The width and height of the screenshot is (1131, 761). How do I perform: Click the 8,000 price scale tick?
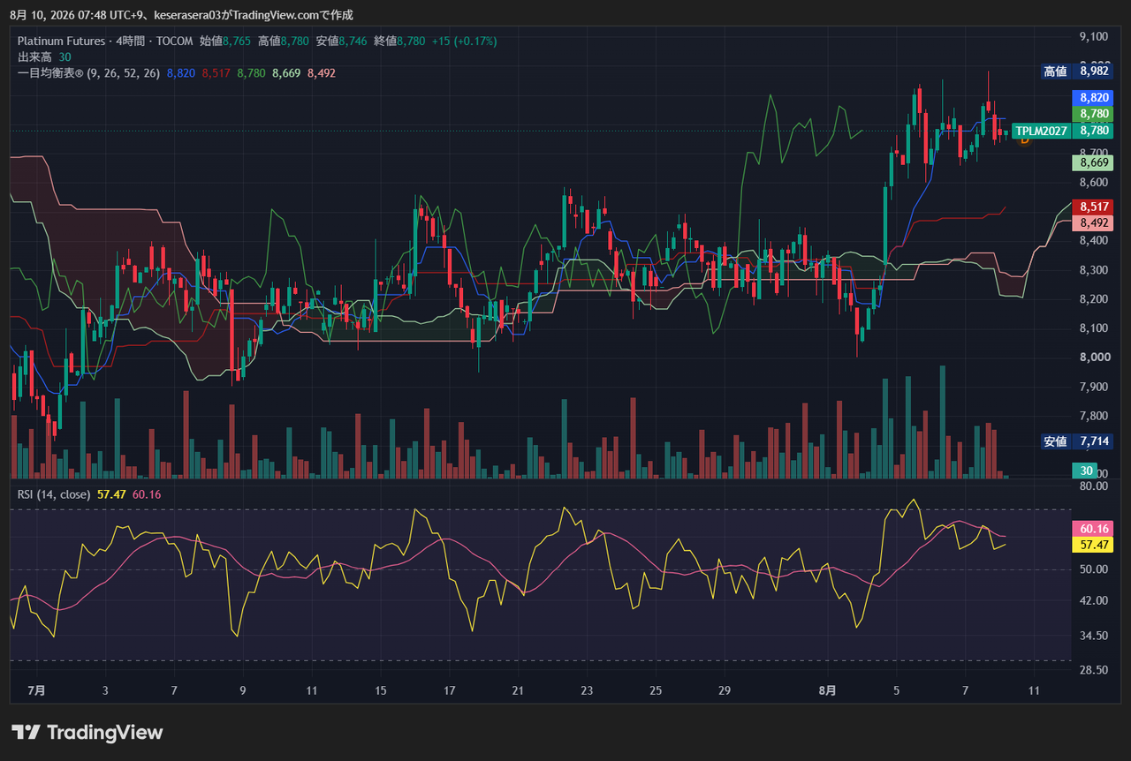coord(1094,358)
